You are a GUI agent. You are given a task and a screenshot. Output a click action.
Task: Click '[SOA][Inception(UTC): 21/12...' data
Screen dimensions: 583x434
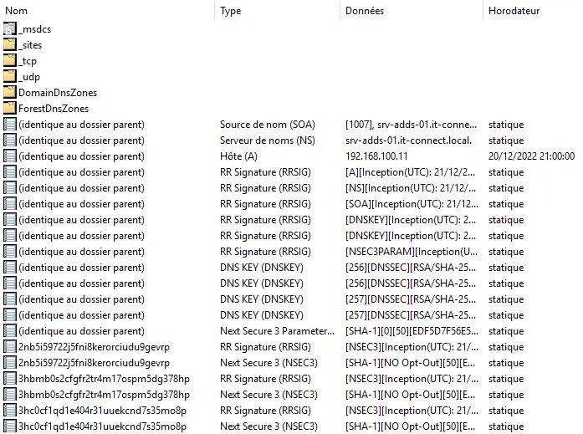[412, 204]
